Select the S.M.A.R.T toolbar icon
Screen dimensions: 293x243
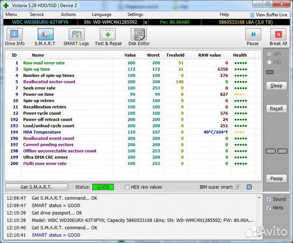pyautogui.click(x=45, y=34)
